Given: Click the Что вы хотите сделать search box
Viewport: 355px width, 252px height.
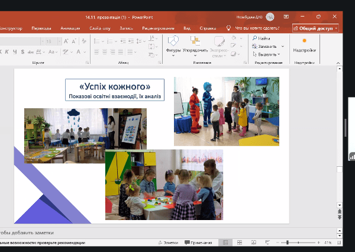Looking at the screenshot, I should click(258, 28).
